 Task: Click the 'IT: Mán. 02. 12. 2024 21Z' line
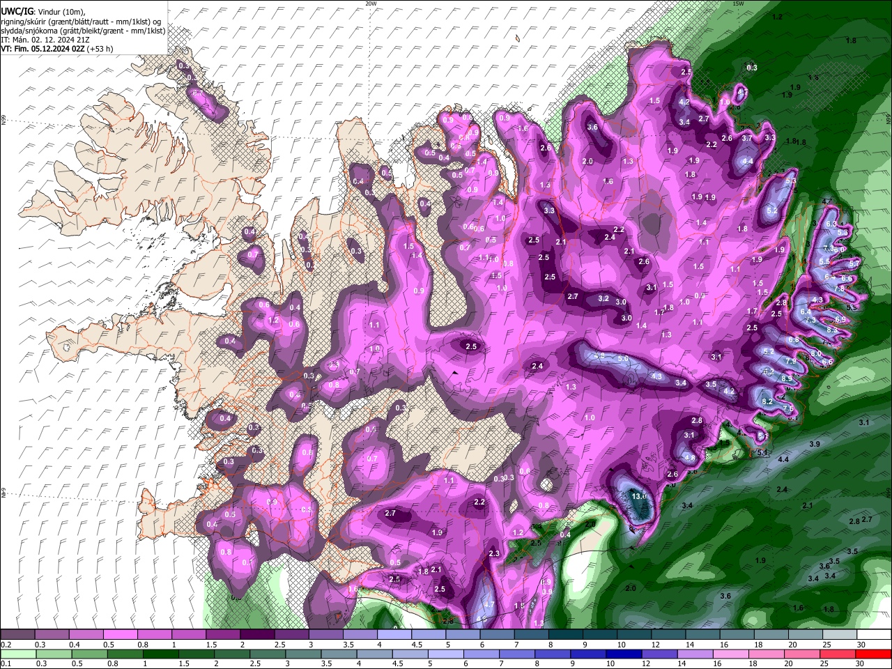click(45, 40)
